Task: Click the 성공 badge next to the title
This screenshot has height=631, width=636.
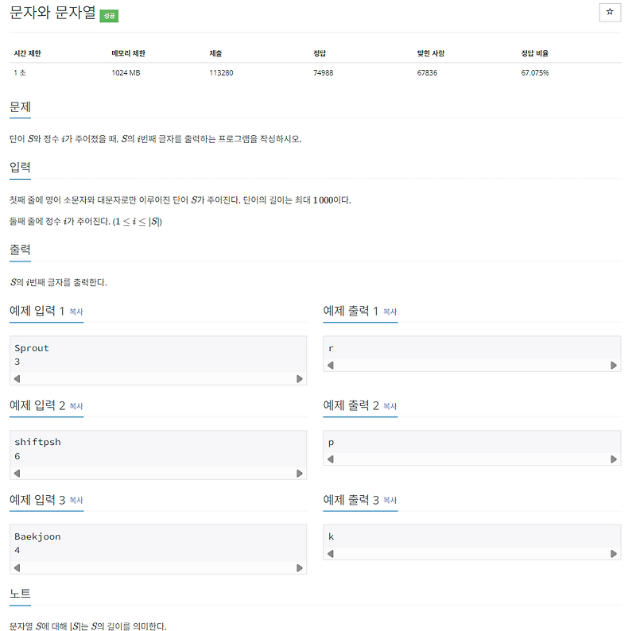Action: (111, 14)
